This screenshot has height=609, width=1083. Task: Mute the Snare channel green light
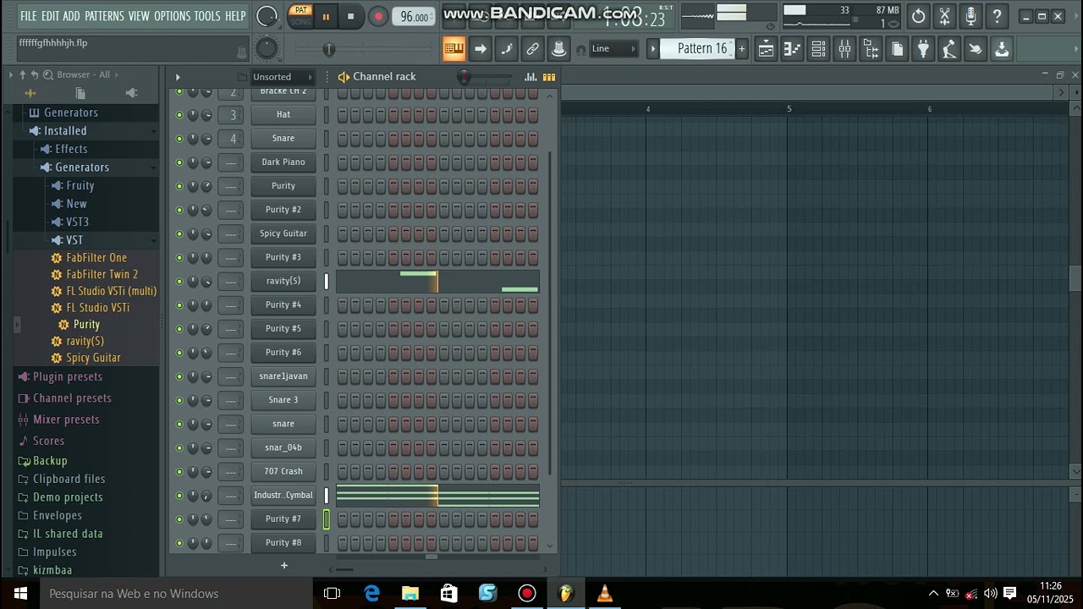[x=179, y=139]
